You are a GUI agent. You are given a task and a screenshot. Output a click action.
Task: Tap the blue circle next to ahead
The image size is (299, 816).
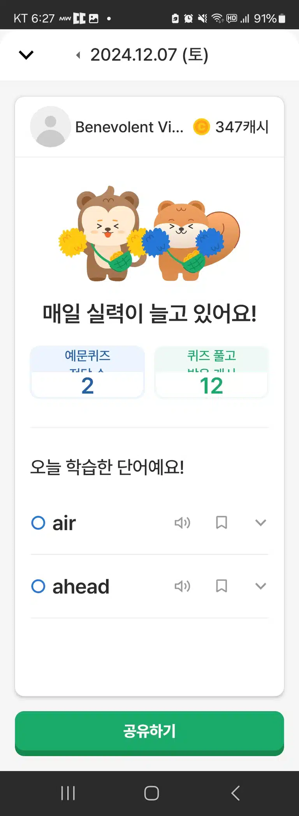click(x=38, y=586)
